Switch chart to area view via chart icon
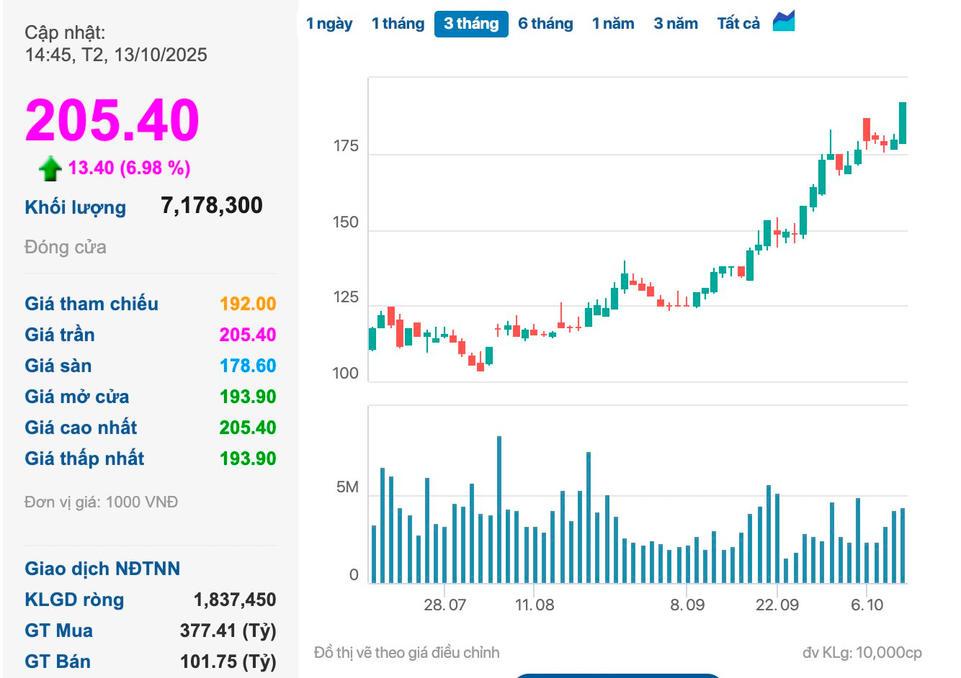961x678 pixels. 783,22
